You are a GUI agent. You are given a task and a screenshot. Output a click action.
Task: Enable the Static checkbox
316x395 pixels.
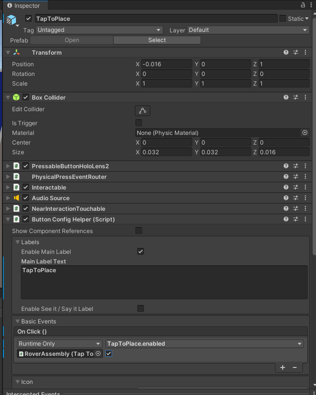pyautogui.click(x=283, y=18)
